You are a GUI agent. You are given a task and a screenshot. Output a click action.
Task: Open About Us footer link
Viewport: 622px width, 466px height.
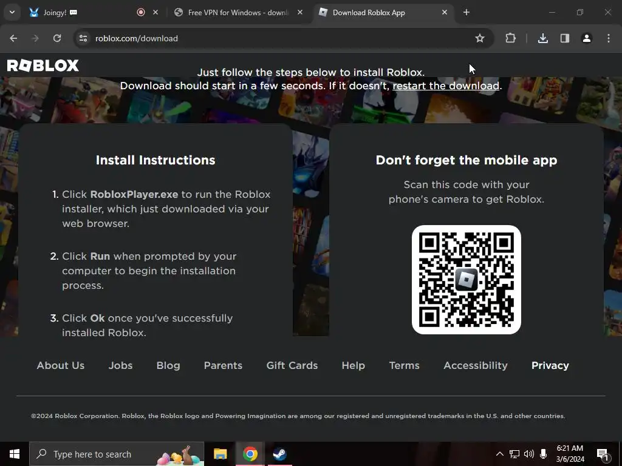pyautogui.click(x=61, y=365)
